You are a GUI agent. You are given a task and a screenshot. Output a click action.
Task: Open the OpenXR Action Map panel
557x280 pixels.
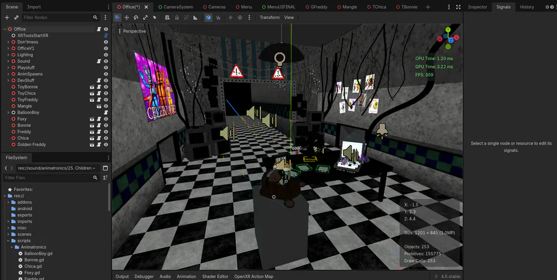click(254, 276)
